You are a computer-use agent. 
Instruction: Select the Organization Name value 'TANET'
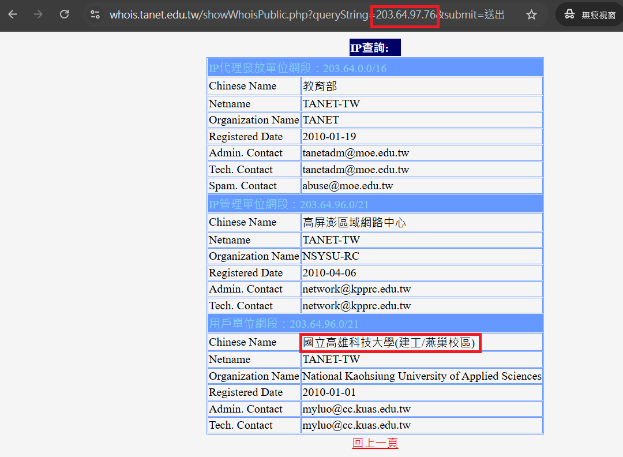coord(422,120)
